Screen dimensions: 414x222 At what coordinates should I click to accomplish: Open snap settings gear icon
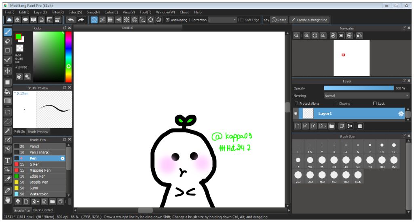coord(158,20)
